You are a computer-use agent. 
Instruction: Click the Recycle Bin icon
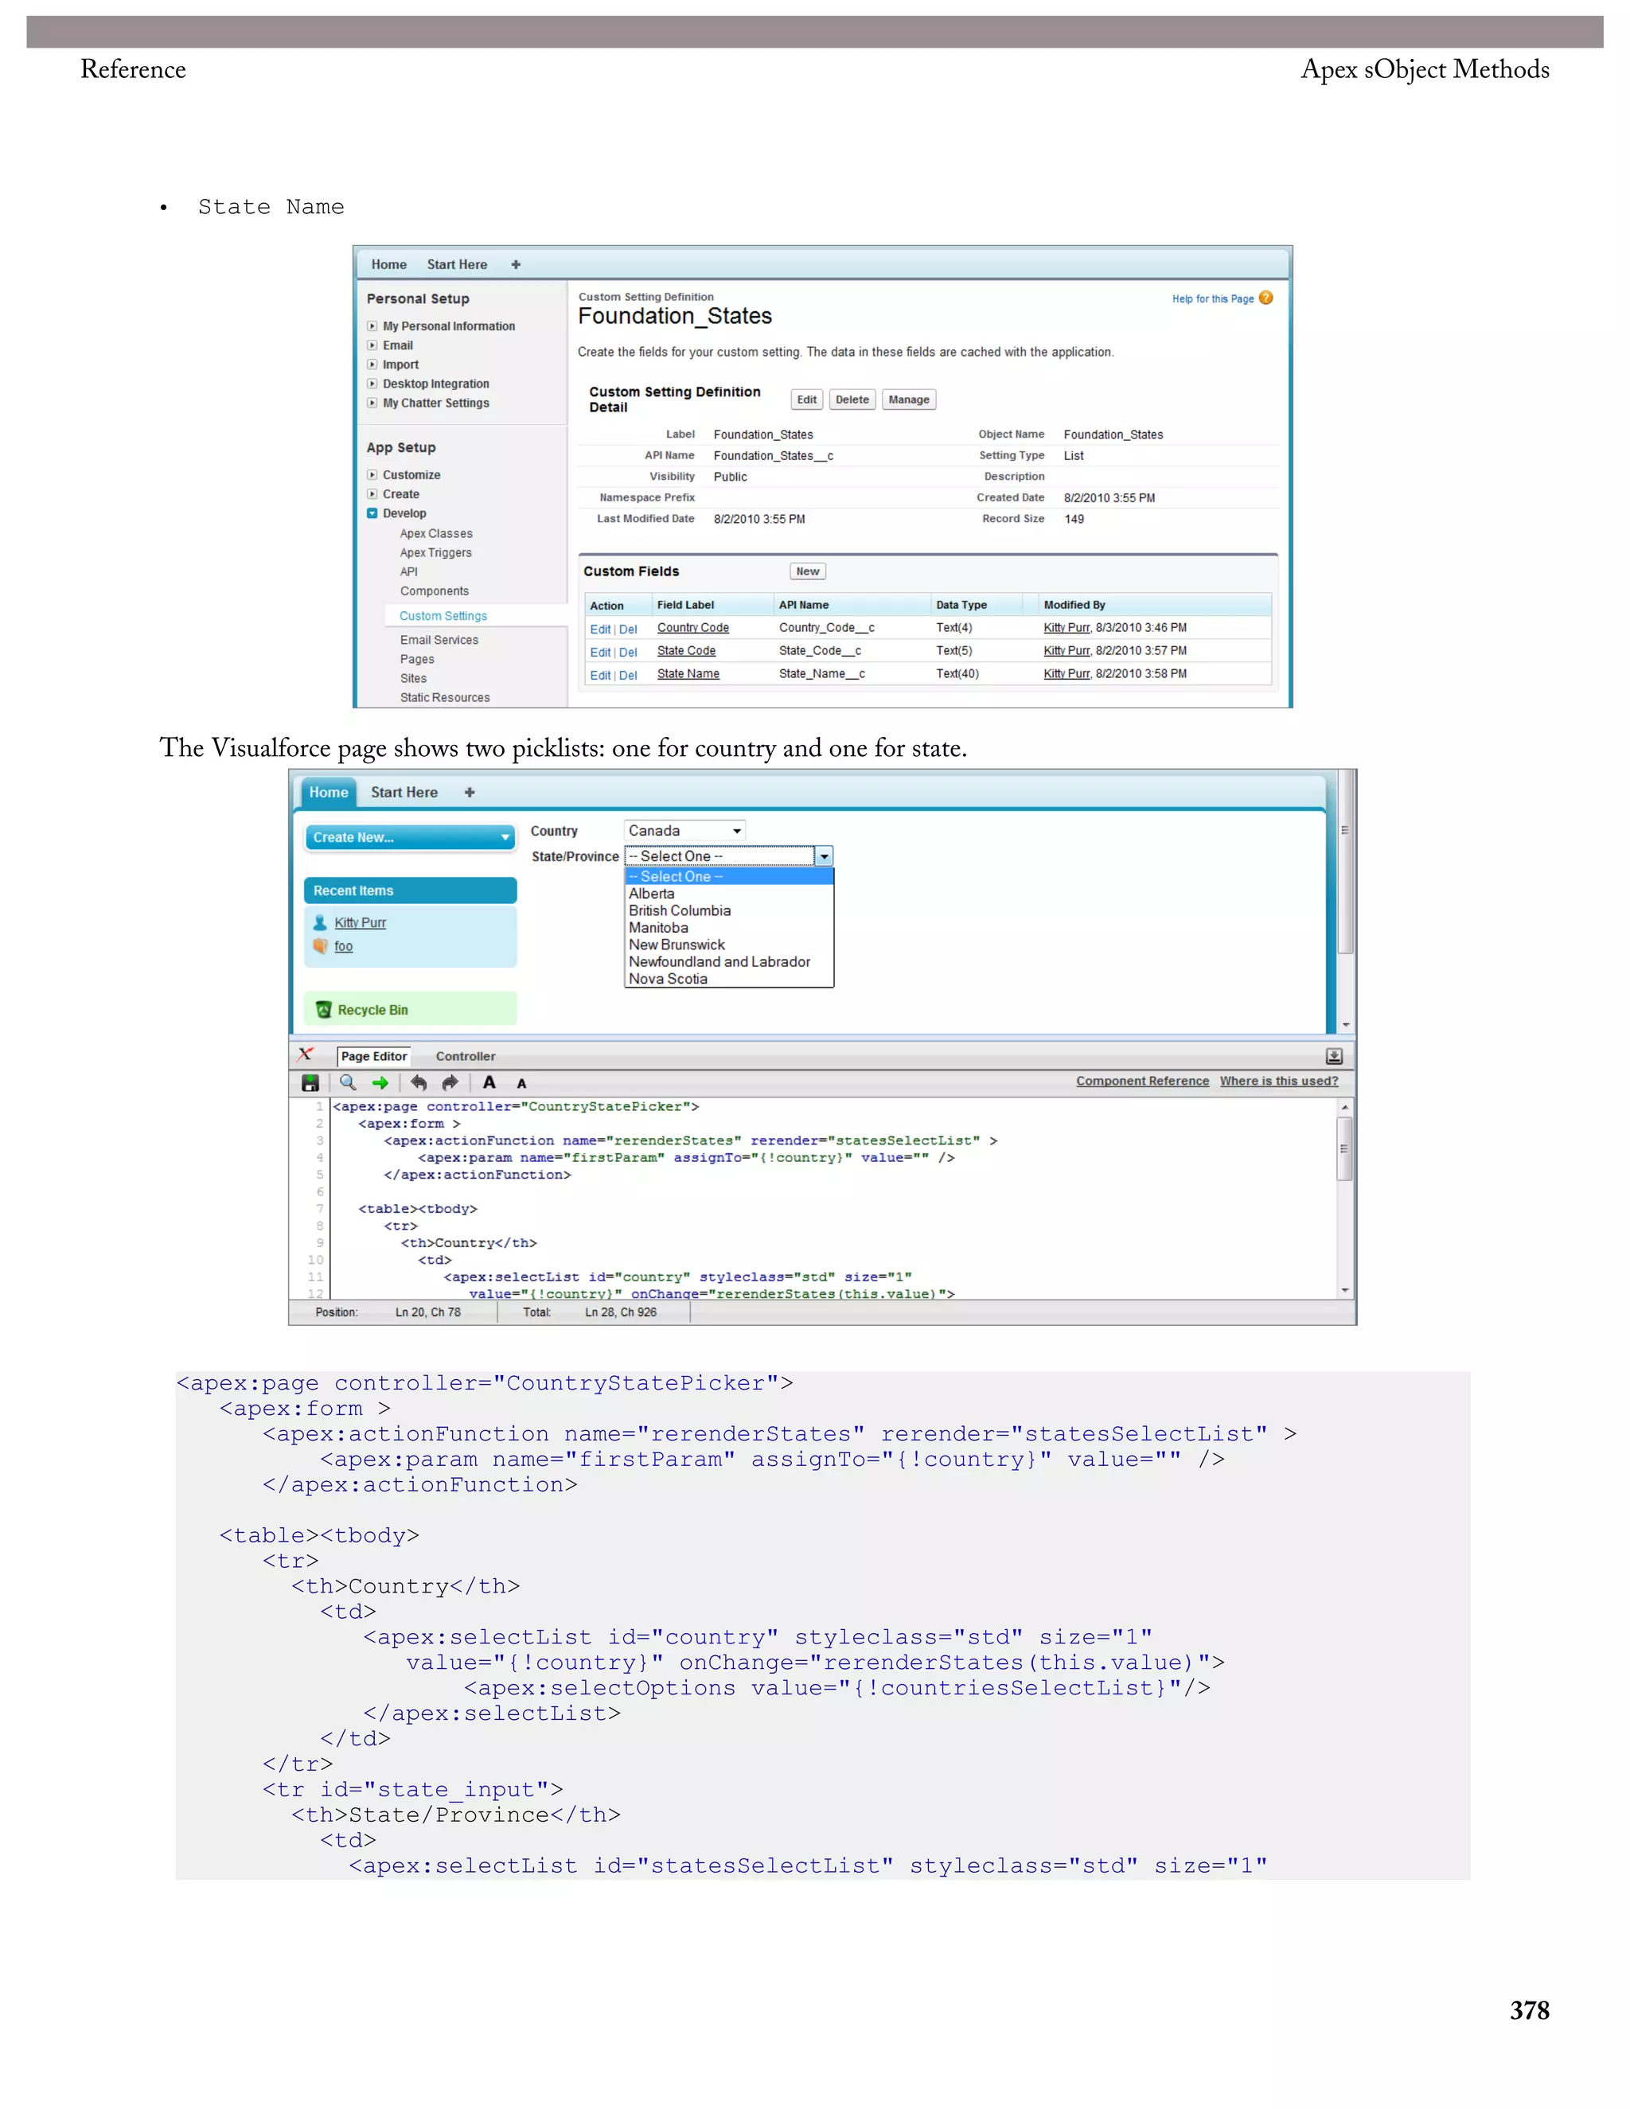tap(323, 1009)
